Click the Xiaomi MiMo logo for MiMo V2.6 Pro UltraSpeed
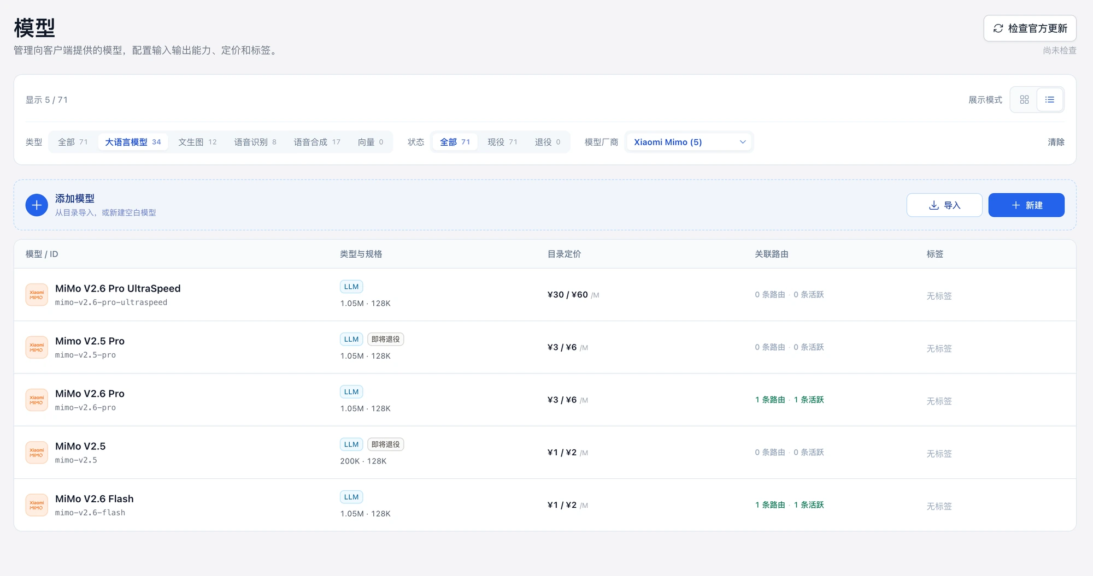Viewport: 1093px width, 576px height. [x=37, y=295]
